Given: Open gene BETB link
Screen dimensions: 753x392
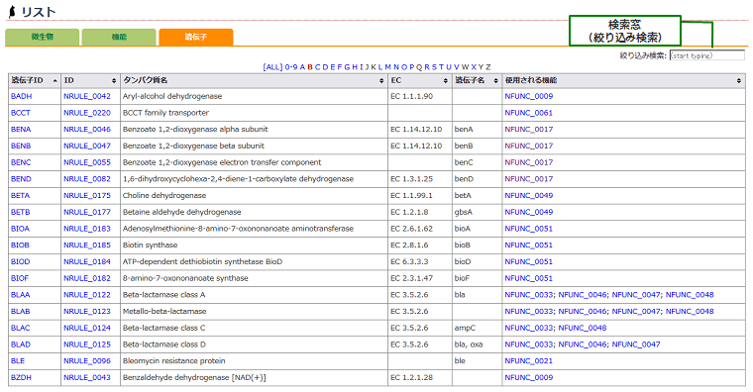Looking at the screenshot, I should coord(20,212).
